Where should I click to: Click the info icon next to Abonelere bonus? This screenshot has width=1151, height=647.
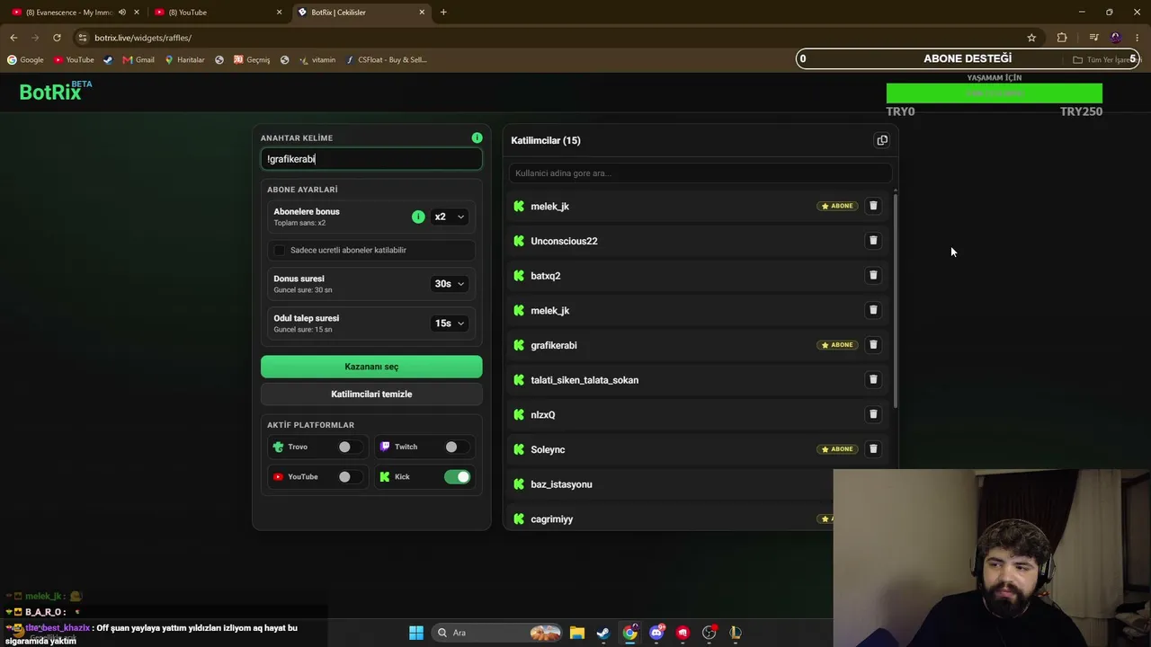418,217
